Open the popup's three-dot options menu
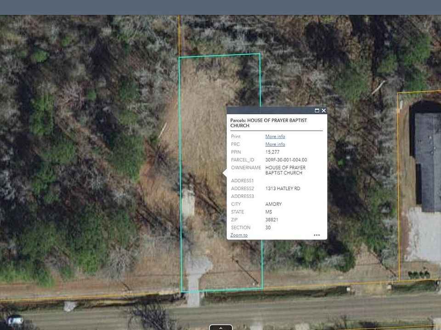 click(x=317, y=235)
